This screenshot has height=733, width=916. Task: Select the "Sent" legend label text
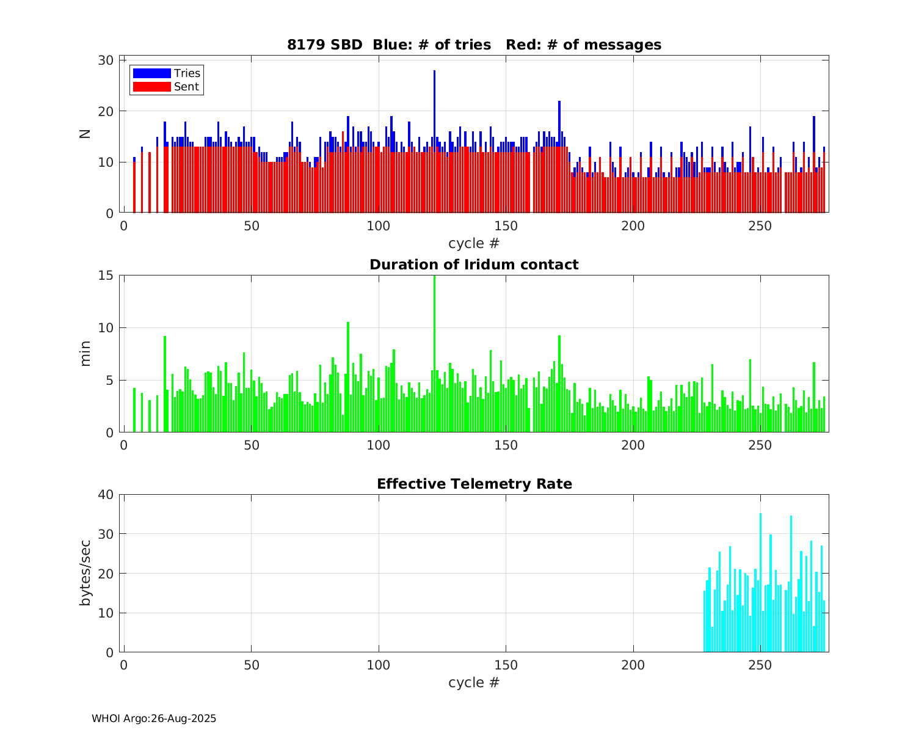pos(186,87)
